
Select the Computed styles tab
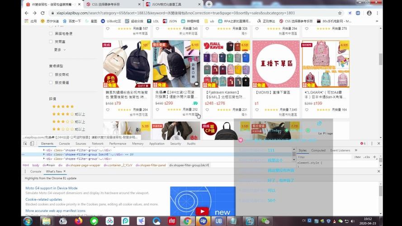[318, 150]
